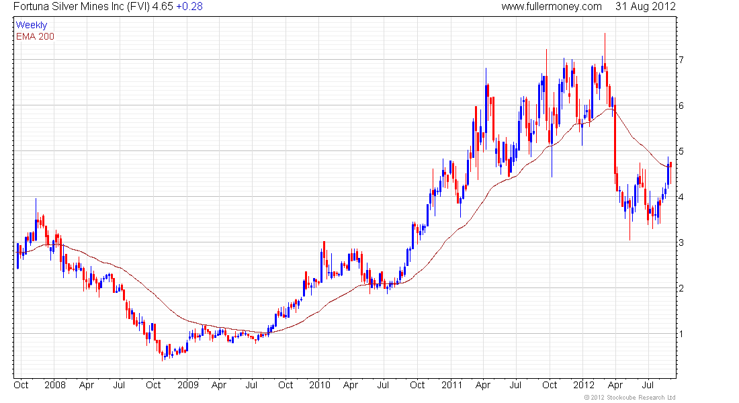Viewport: 739px width, 403px height.
Task: Click the y-axis value 1
Action: (681, 334)
